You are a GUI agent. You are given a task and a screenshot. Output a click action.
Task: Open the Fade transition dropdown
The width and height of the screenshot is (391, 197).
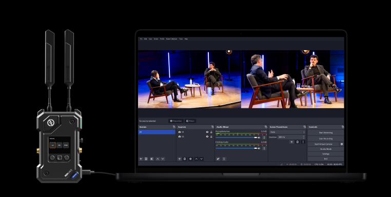(287, 132)
